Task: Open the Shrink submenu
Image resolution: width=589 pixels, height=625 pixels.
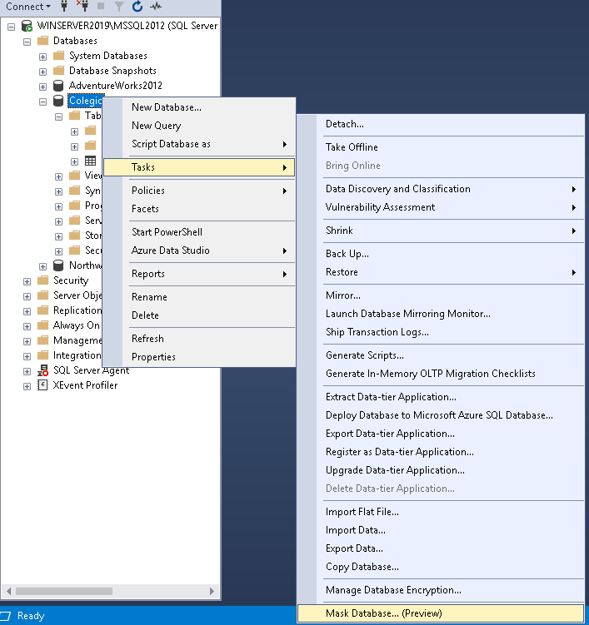Action: (x=441, y=231)
